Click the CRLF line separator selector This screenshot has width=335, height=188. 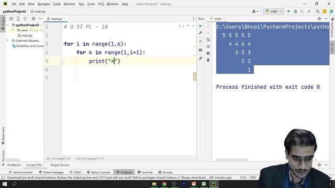point(253,178)
